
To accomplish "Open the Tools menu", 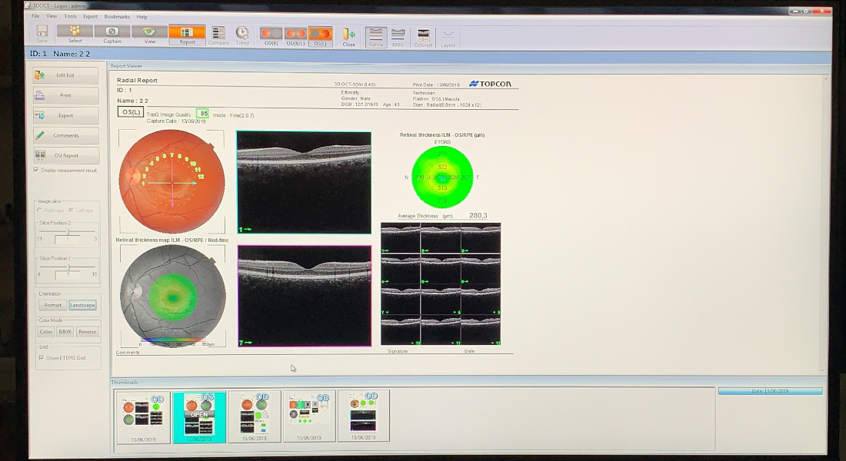I will [x=70, y=16].
